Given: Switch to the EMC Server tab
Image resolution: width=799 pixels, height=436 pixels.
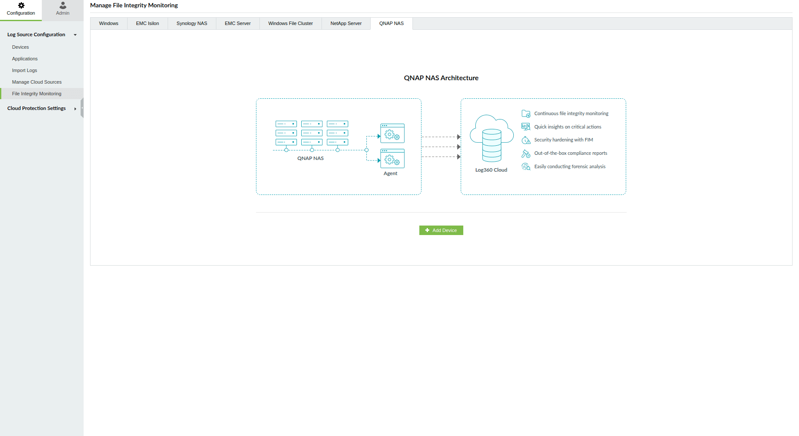Looking at the screenshot, I should (237, 23).
